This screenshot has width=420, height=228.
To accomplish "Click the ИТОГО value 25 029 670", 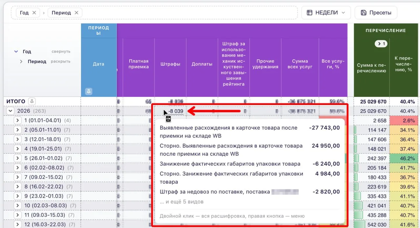I will (373, 101).
